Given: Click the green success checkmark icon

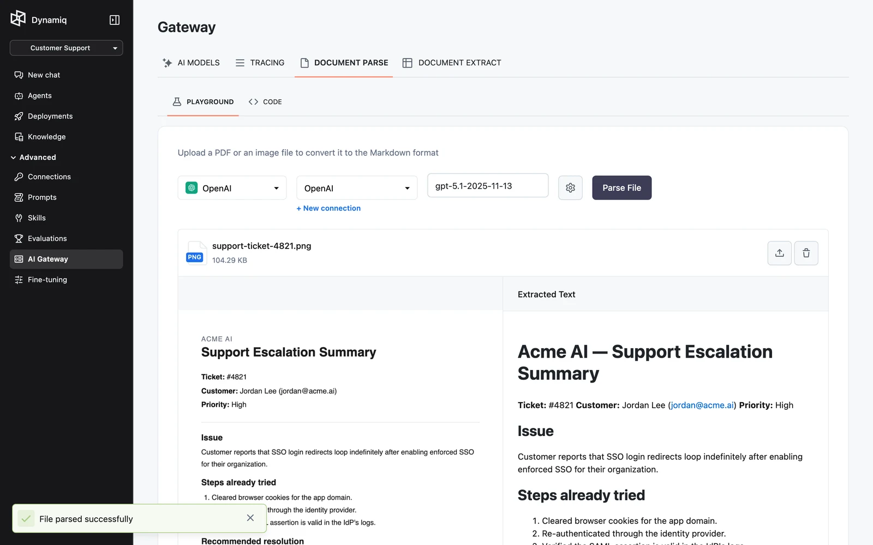Looking at the screenshot, I should [26, 518].
